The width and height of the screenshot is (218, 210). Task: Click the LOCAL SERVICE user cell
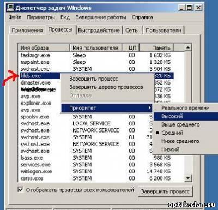click(x=92, y=124)
